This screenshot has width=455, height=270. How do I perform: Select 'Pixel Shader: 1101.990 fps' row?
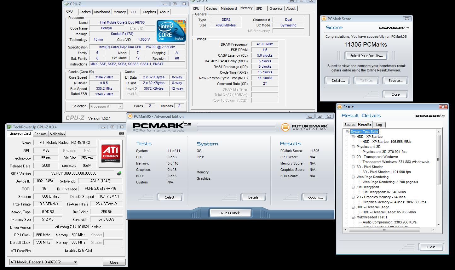pyautogui.click(x=387, y=172)
